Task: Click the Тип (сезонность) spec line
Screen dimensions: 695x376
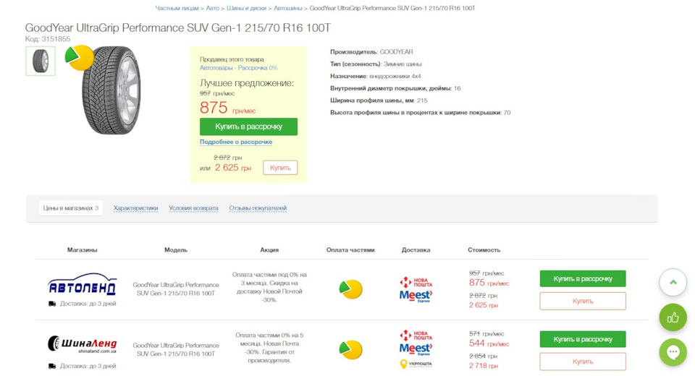Action: (x=376, y=64)
